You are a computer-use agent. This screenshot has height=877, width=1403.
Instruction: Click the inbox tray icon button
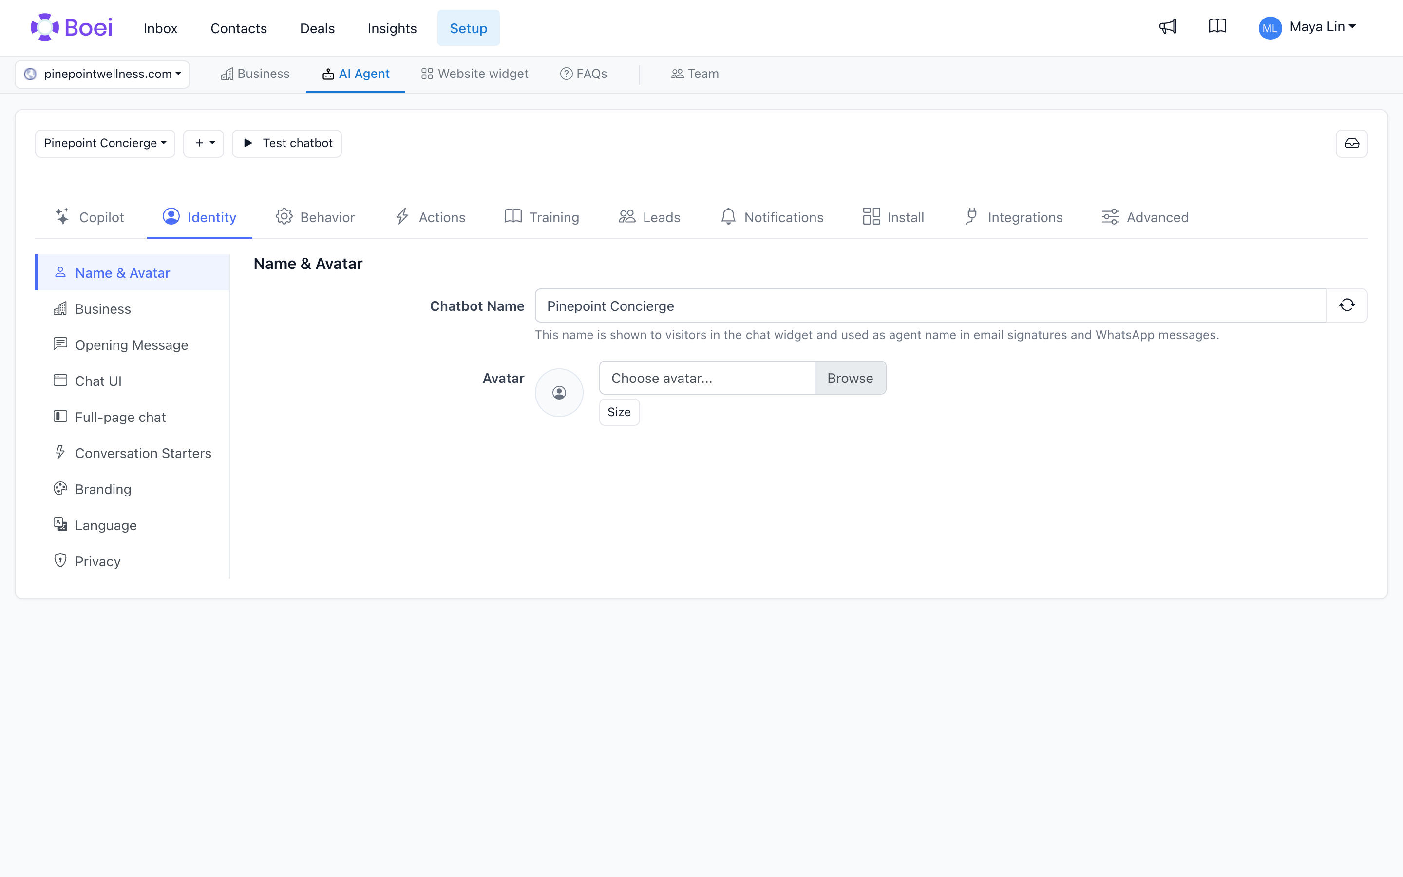click(x=1351, y=143)
